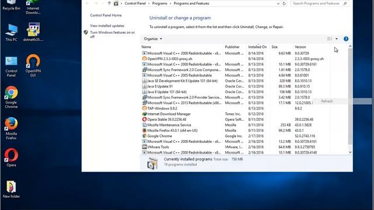This screenshot has width=374, height=210.
Task: Click the Mozilla Firefox 43.0.1 icon in list
Action: [x=144, y=131]
